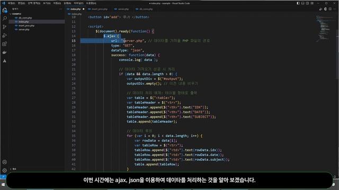Viewport: 339px width, 190px height.
Task: Open editor More Actions ellipsis
Action: [x=335, y=9]
